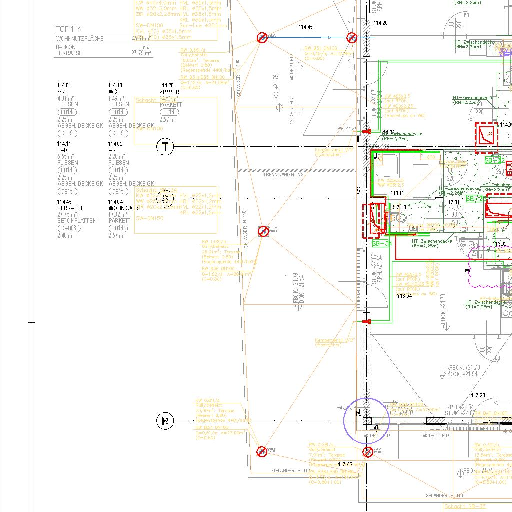Click the '5.55 m²' area value

(65, 156)
